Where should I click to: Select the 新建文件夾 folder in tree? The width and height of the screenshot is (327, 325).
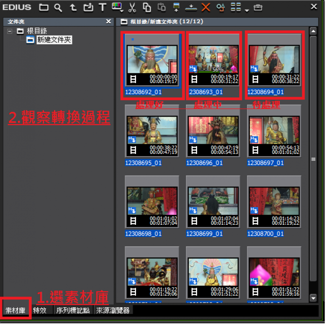coord(54,40)
